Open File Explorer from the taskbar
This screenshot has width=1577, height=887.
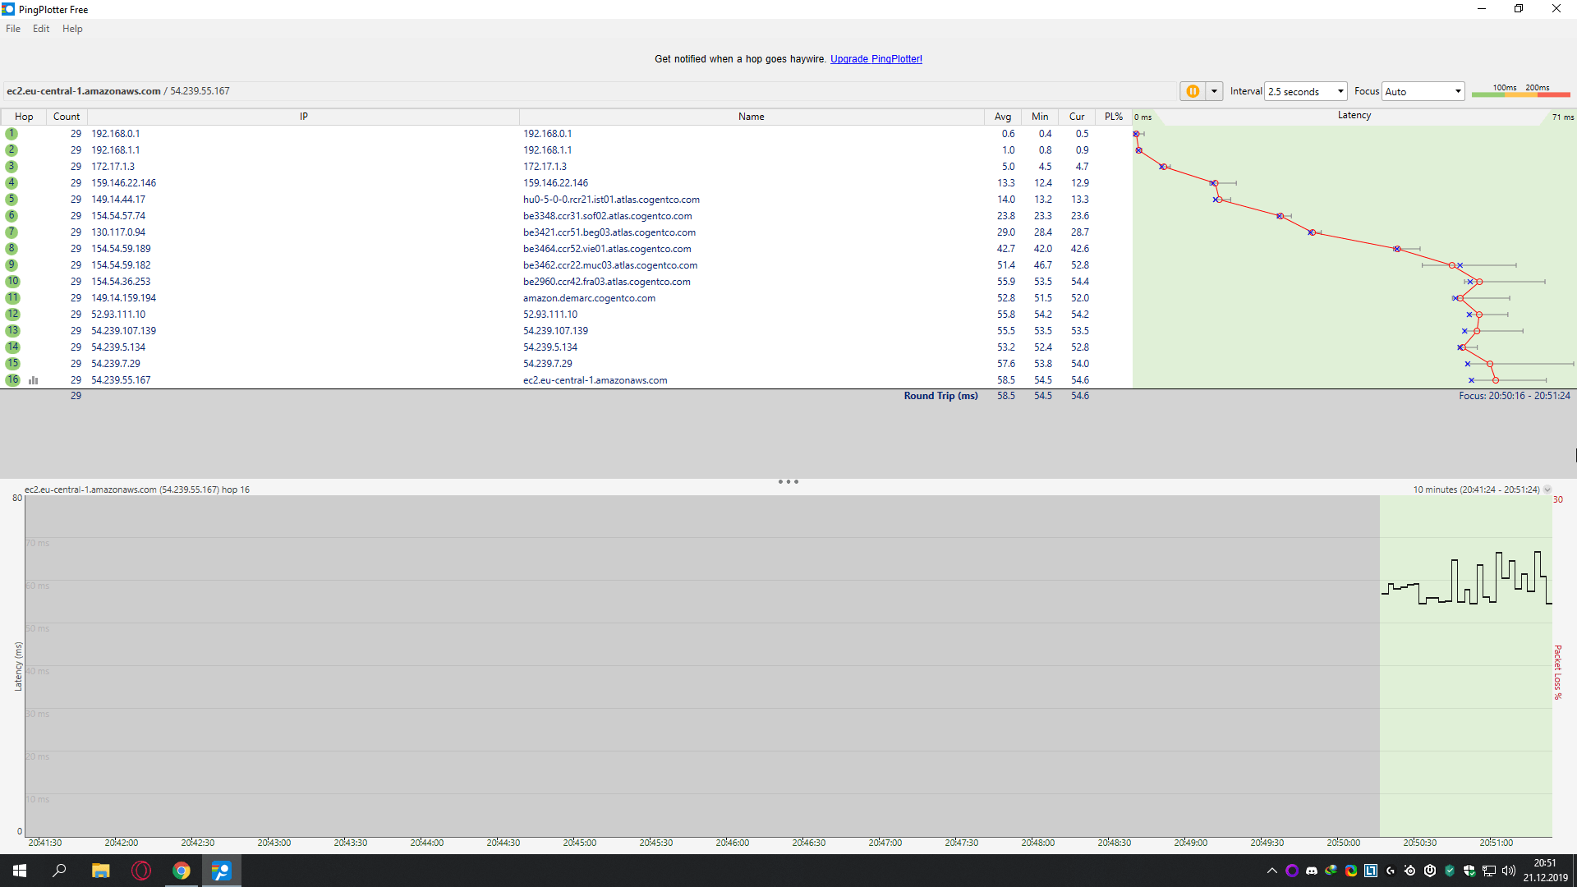tap(100, 871)
